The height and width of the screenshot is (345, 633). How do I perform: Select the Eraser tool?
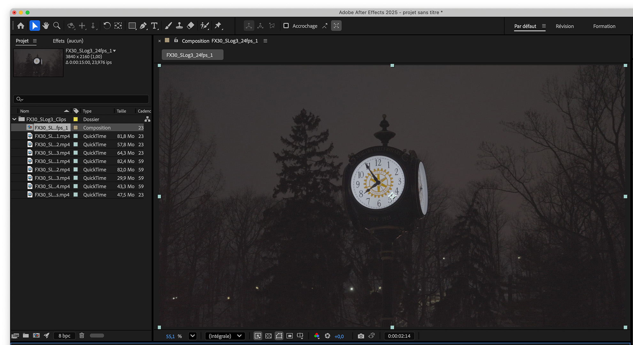tap(190, 26)
